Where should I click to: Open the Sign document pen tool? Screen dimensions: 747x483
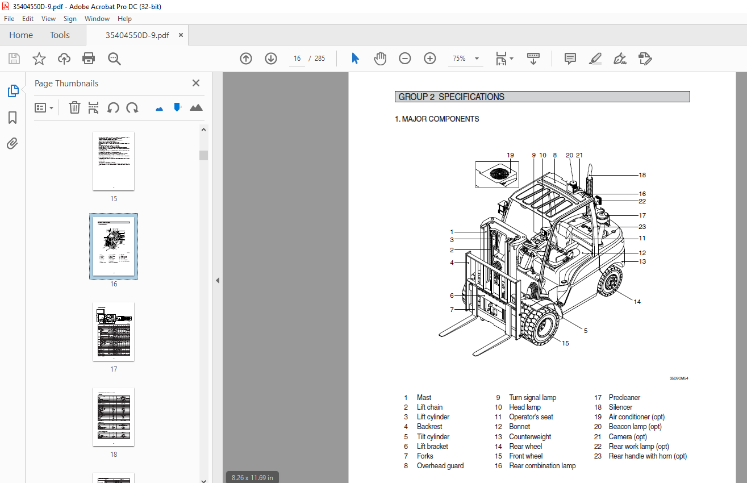coord(620,59)
